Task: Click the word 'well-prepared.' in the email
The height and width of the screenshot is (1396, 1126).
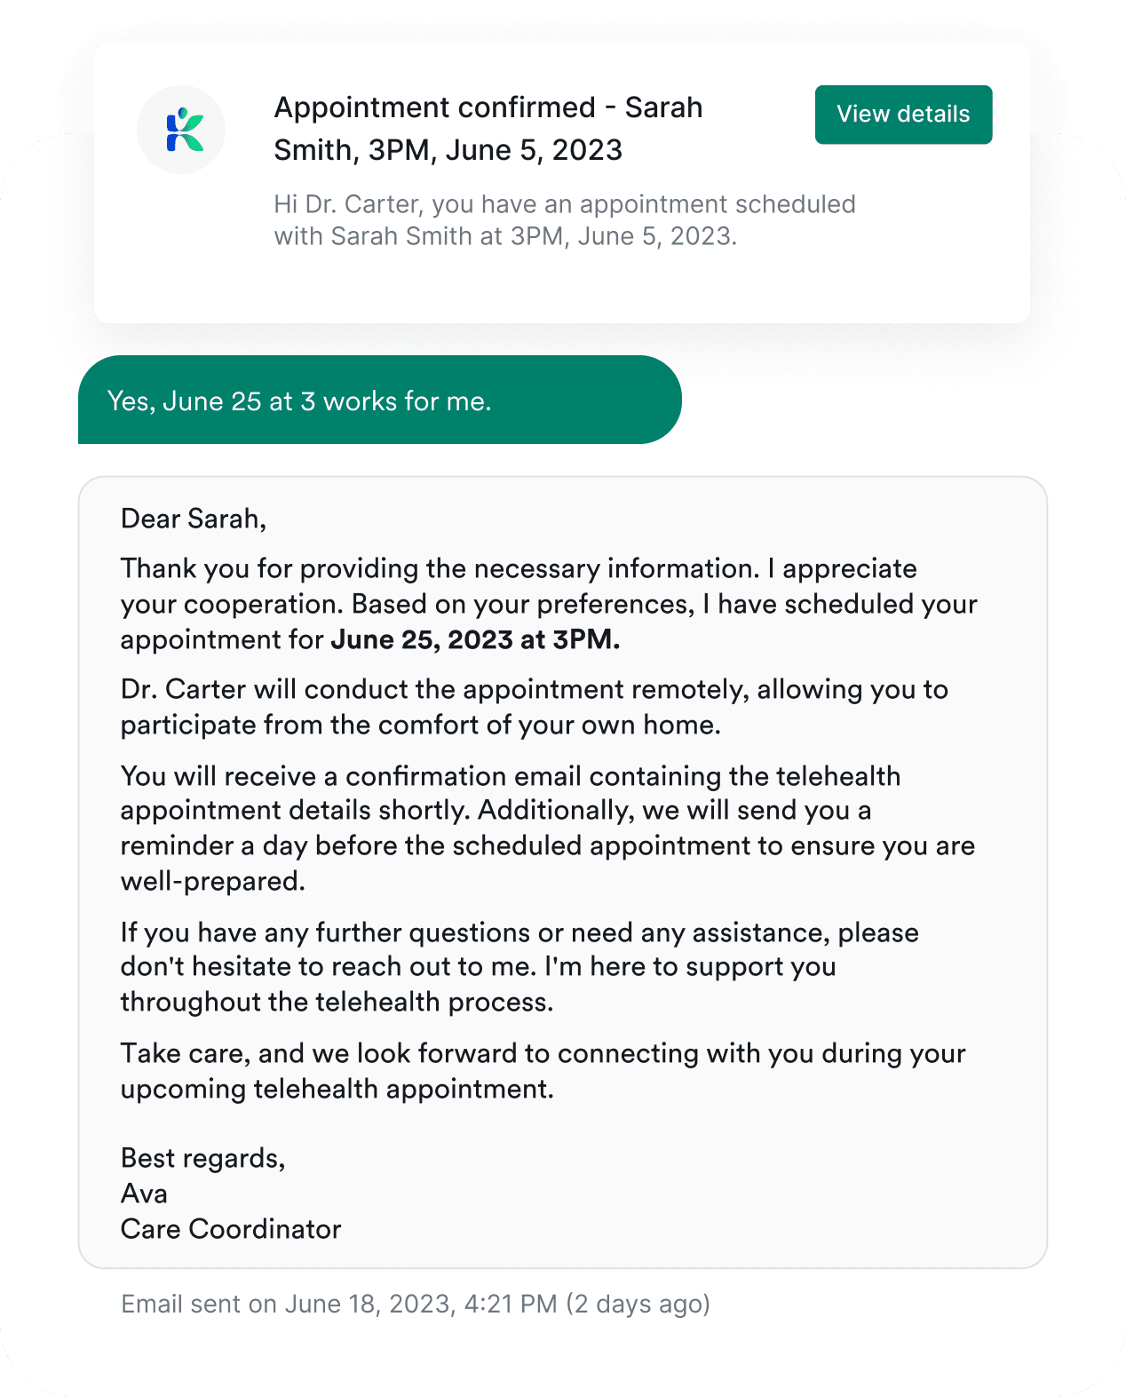Action: [212, 881]
